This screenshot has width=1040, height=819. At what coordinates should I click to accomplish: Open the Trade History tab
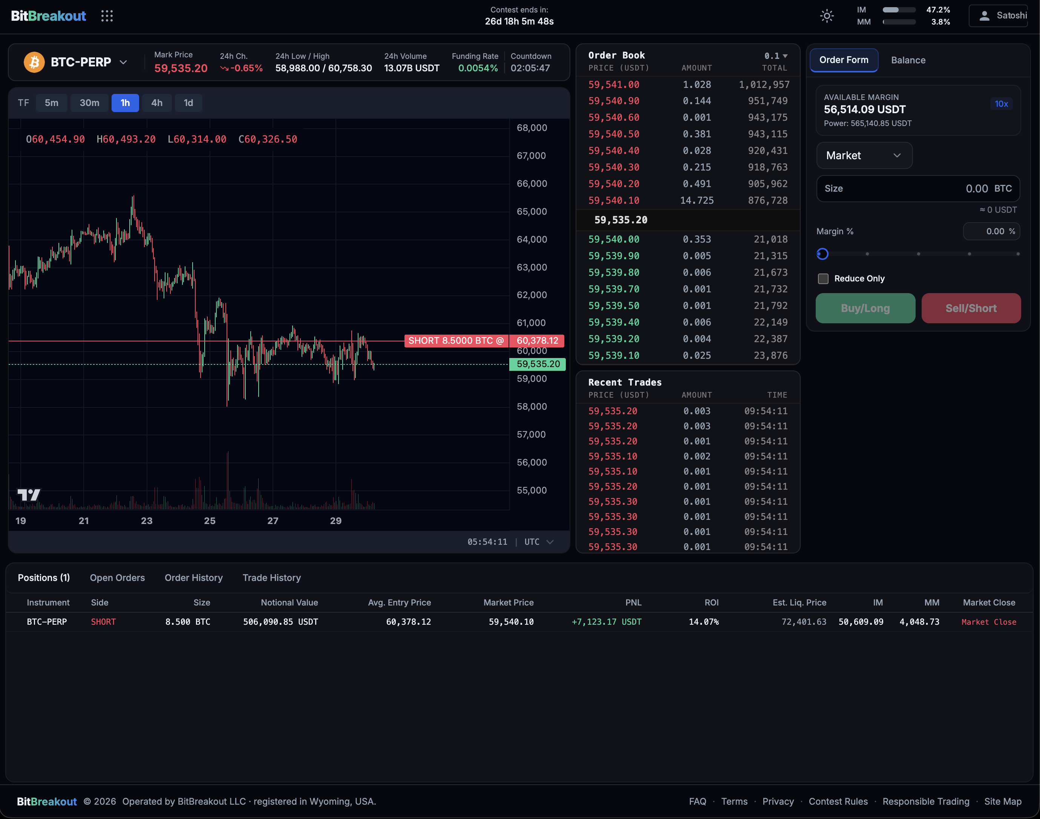pos(272,578)
